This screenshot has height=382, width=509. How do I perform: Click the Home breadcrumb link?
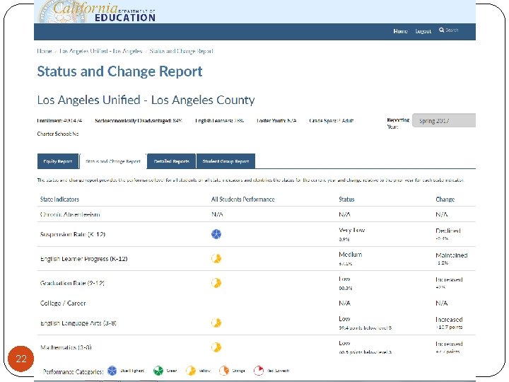(x=45, y=51)
